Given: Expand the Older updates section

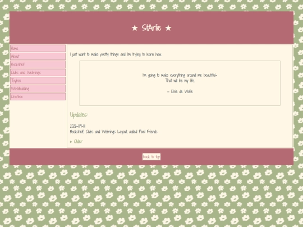Looking at the screenshot, I should coord(76,141).
